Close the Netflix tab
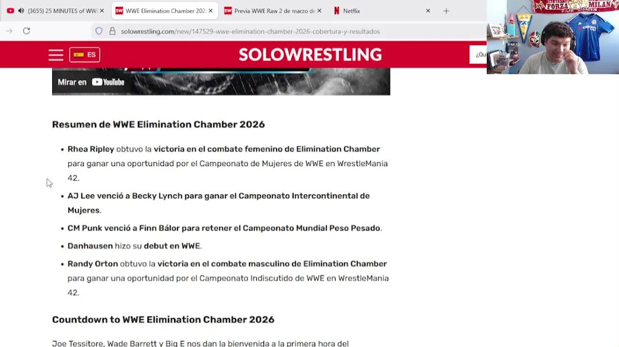 click(x=428, y=11)
